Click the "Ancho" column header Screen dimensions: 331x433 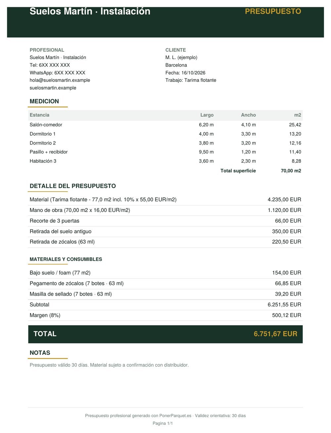248,115
